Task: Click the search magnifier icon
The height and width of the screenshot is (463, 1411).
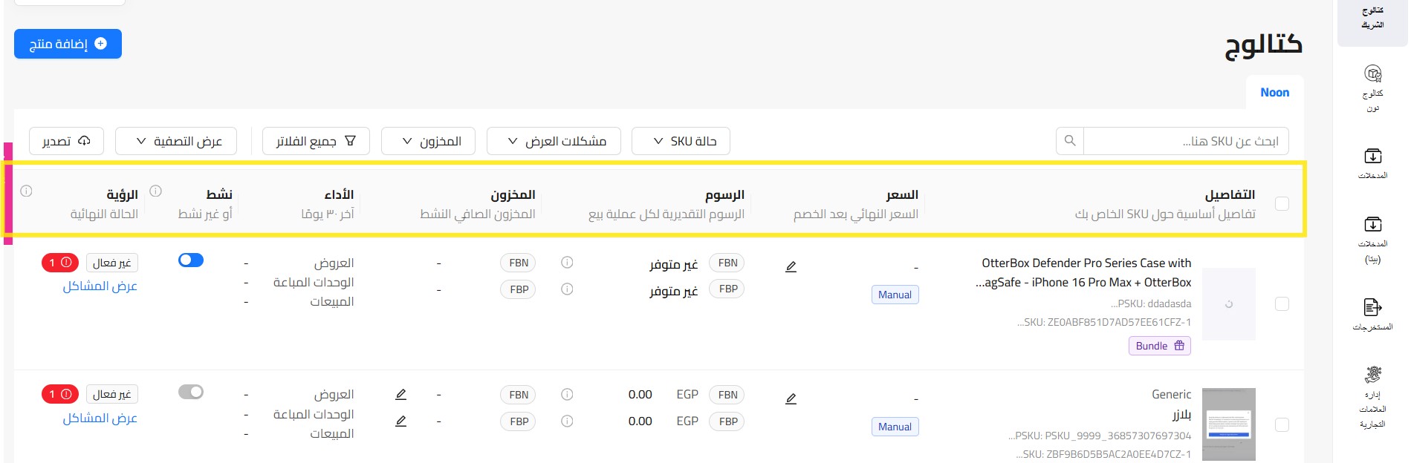Action: pyautogui.click(x=1070, y=141)
